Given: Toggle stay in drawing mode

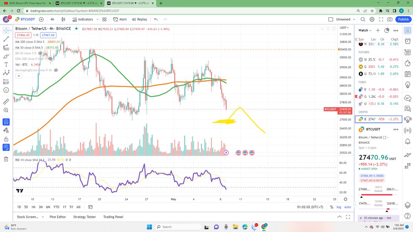Looking at the screenshot, I should tap(6, 130).
